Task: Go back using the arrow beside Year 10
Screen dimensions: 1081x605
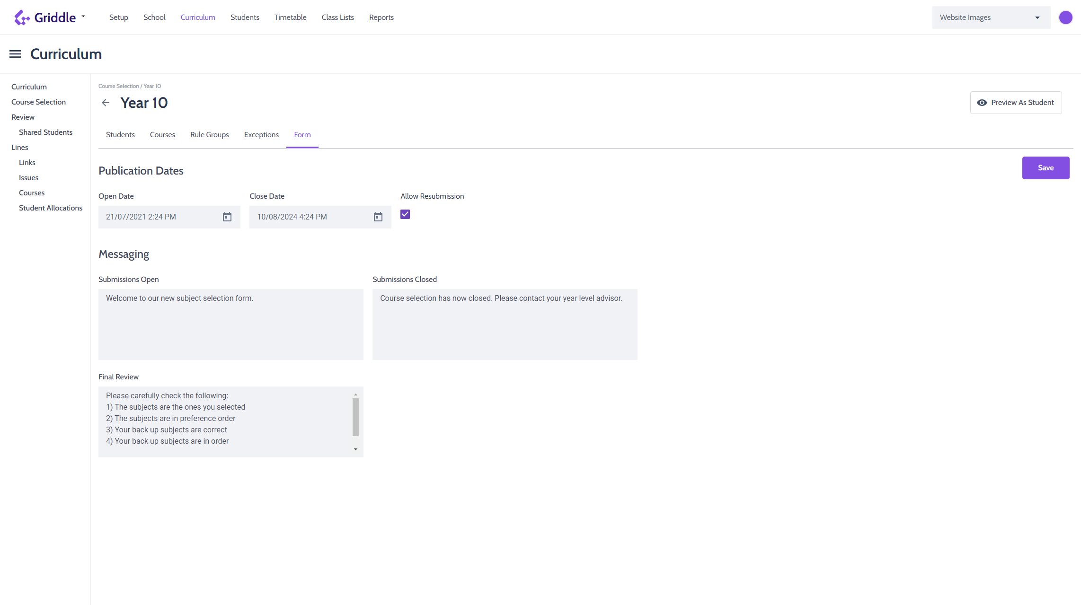Action: 106,103
